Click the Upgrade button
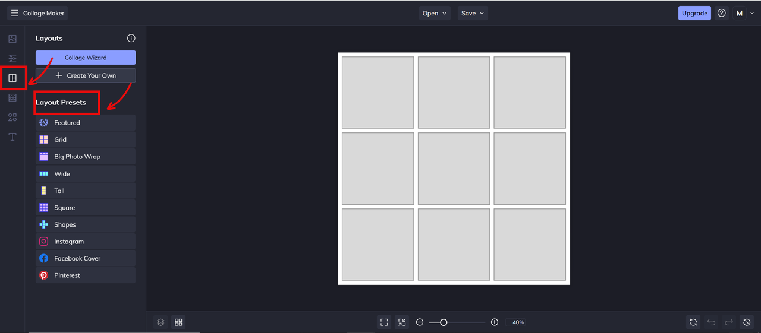Image resolution: width=761 pixels, height=333 pixels. tap(694, 13)
